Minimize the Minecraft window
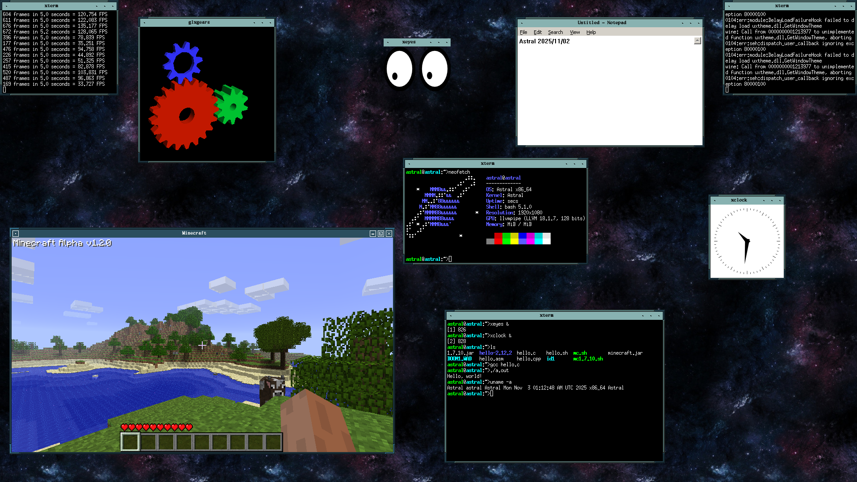Image resolution: width=857 pixels, height=482 pixels. pos(373,234)
